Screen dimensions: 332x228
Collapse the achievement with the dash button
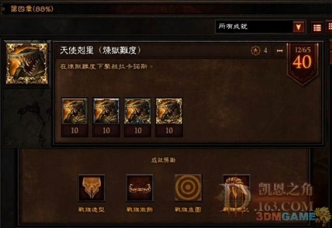(x=280, y=51)
